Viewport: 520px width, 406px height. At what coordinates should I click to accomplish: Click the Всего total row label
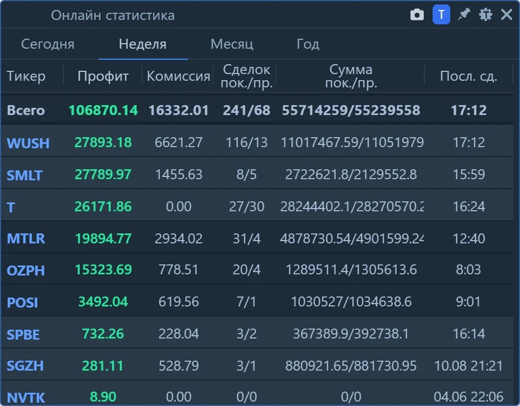click(26, 110)
